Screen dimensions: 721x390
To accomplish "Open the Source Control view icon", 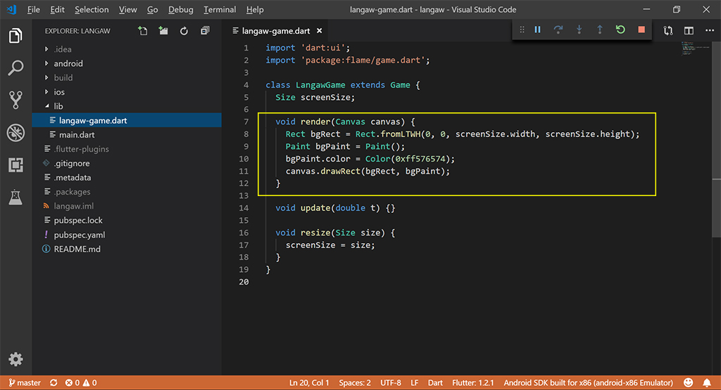I will [x=15, y=100].
